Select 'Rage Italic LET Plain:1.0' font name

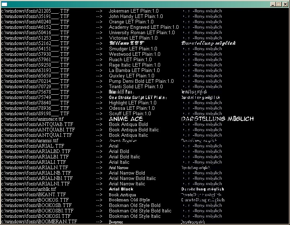coord(135,65)
